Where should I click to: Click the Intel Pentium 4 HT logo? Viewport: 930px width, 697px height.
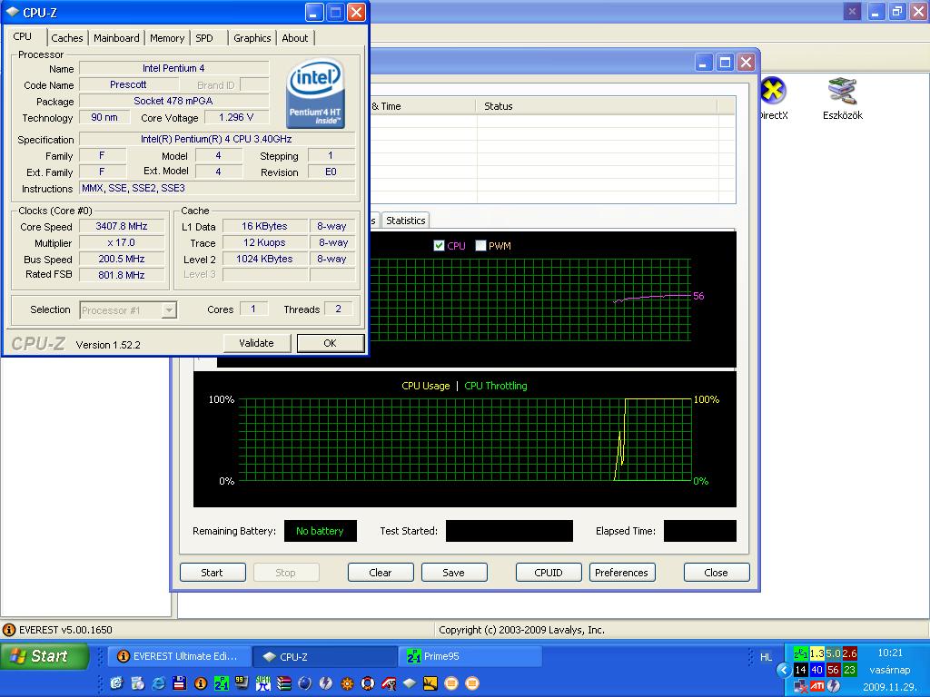315,93
